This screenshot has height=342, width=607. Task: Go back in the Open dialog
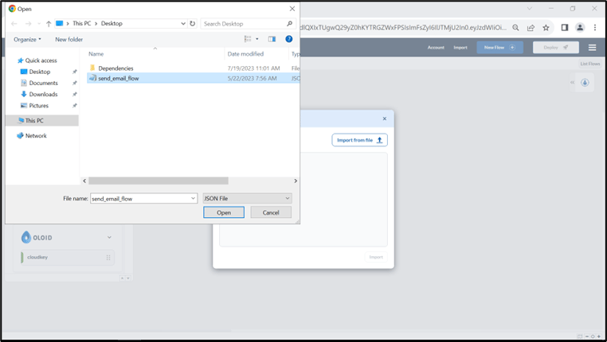[x=14, y=24]
